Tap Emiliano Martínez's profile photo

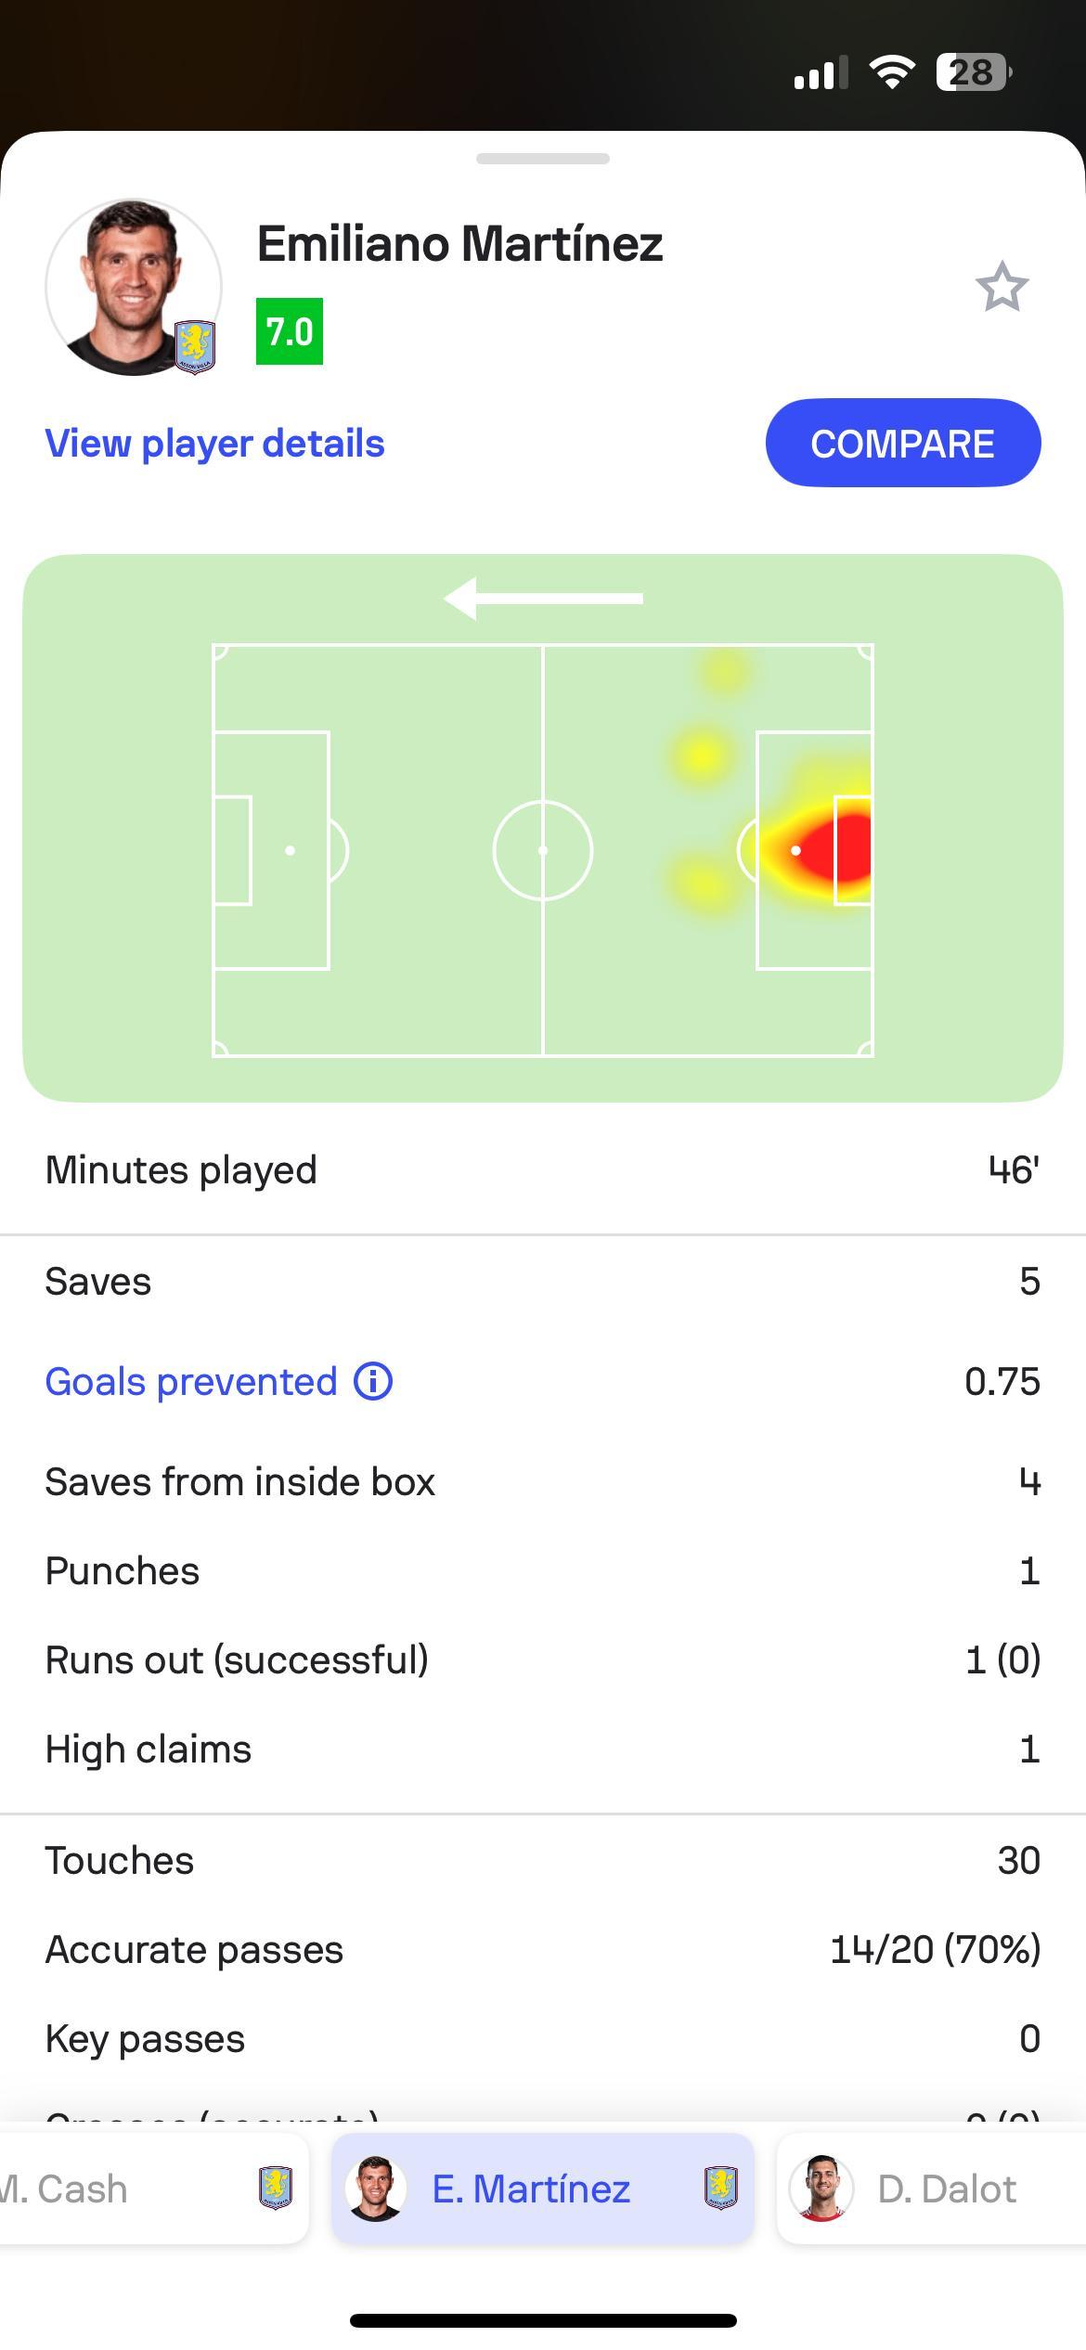coord(133,287)
